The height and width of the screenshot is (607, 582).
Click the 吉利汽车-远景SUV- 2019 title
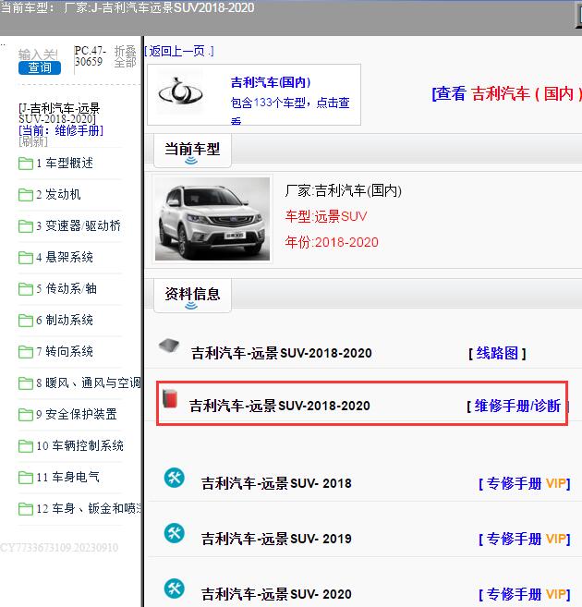[x=276, y=539]
